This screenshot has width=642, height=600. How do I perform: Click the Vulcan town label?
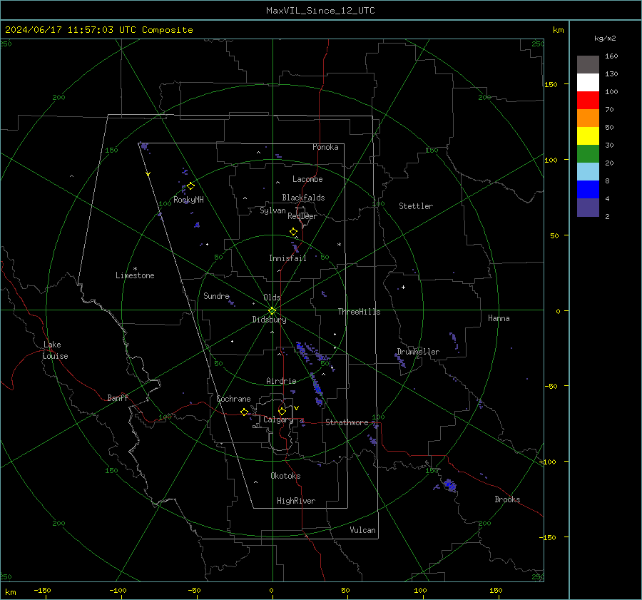pyautogui.click(x=362, y=530)
